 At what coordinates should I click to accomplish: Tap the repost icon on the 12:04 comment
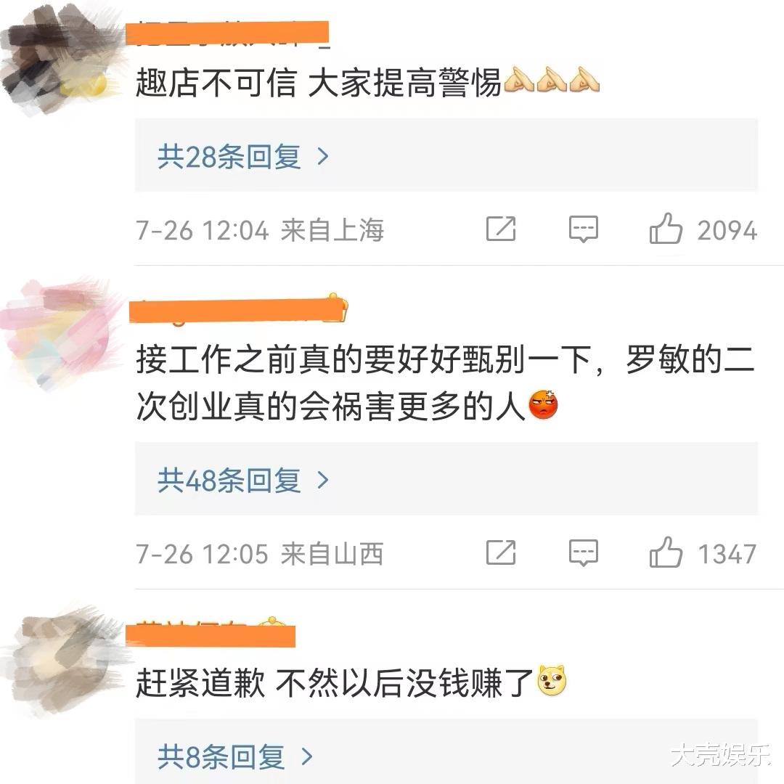click(x=501, y=229)
